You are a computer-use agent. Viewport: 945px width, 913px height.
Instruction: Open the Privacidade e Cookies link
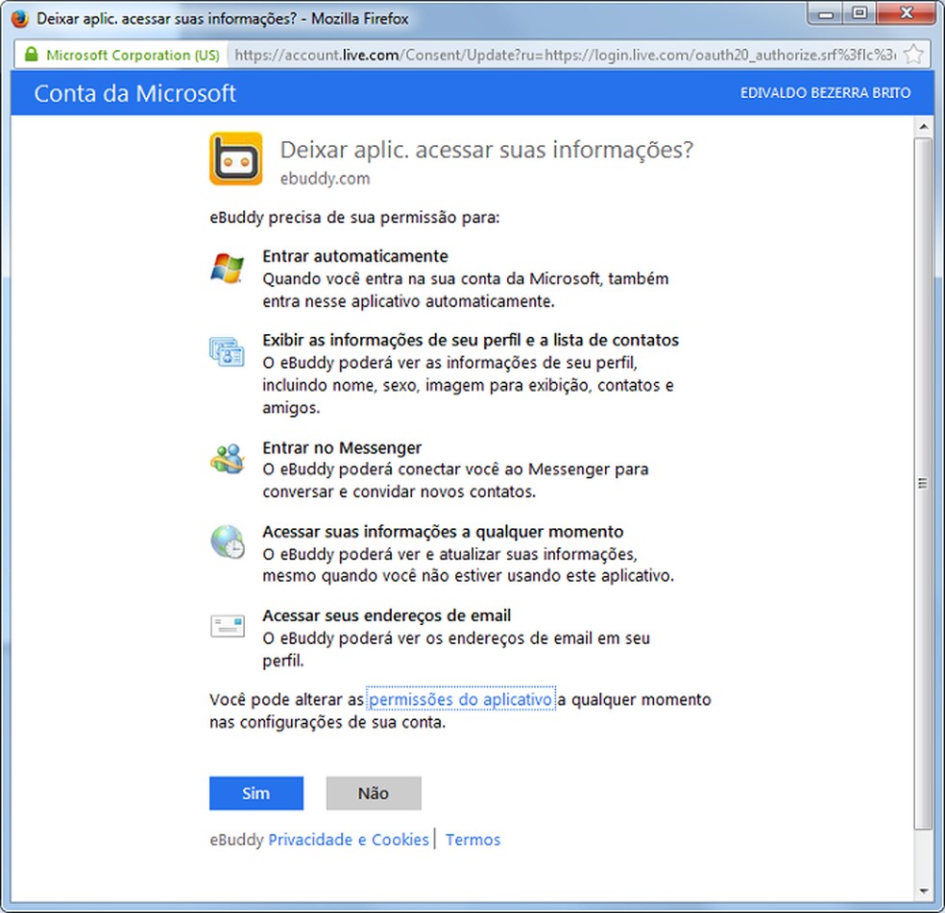(x=349, y=839)
